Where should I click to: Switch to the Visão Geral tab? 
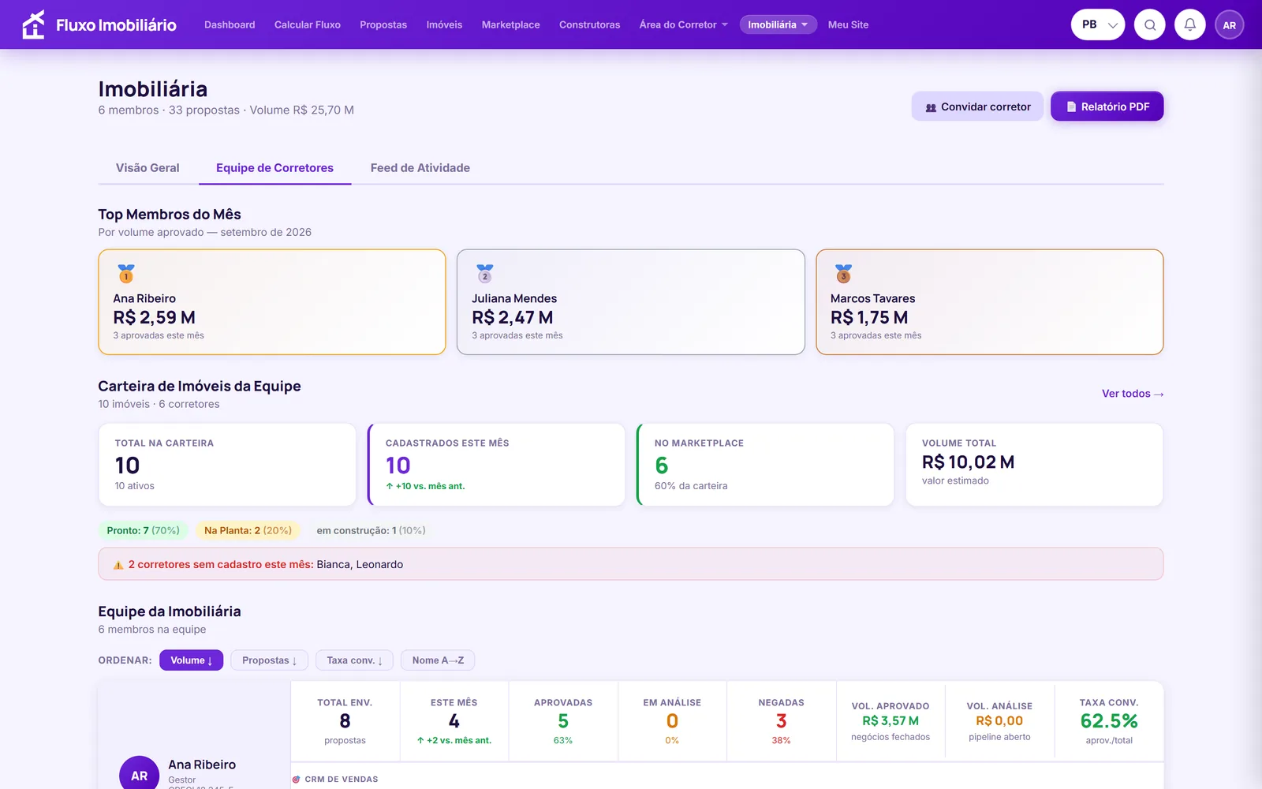[147, 168]
